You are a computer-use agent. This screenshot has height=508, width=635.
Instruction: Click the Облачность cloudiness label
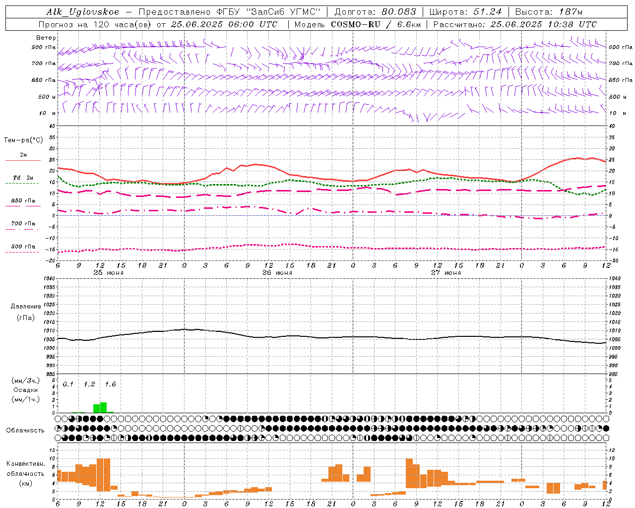click(x=25, y=430)
